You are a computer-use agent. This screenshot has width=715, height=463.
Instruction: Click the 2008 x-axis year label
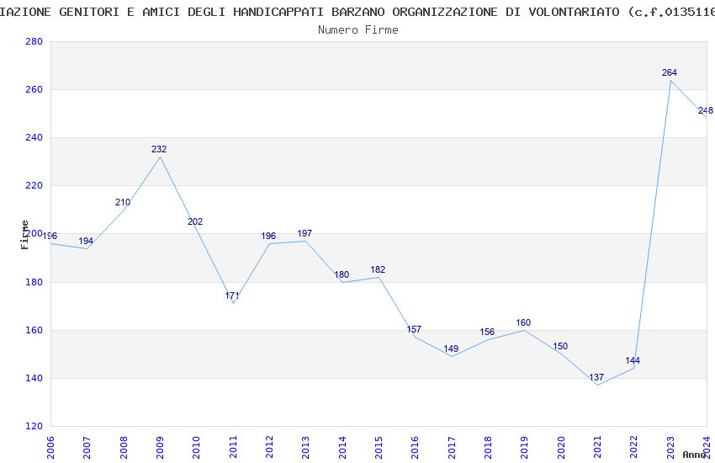(124, 448)
